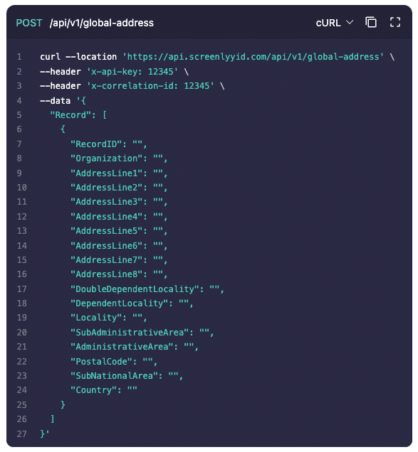Click the /api/v1/global-address endpoint path
Viewport: 418px width, 452px height.
point(101,23)
